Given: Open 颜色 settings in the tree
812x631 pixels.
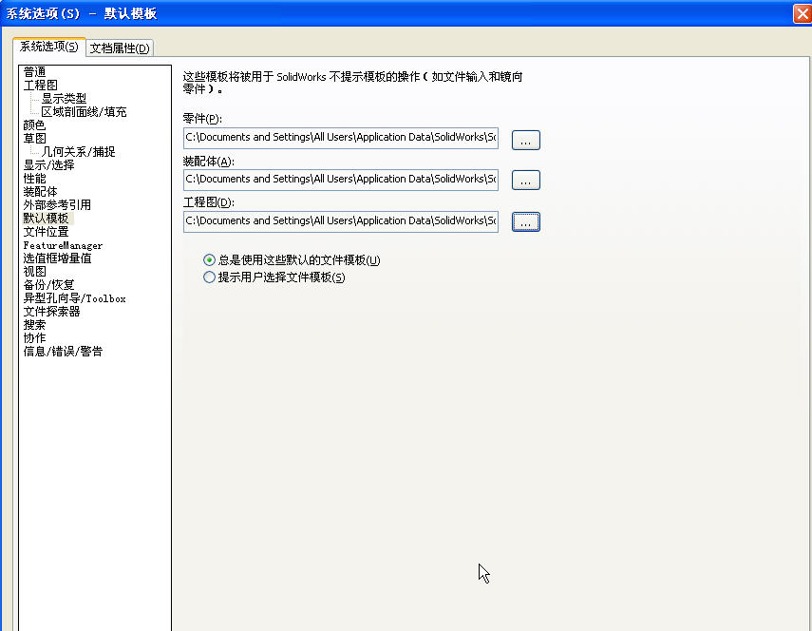Looking at the screenshot, I should (34, 125).
